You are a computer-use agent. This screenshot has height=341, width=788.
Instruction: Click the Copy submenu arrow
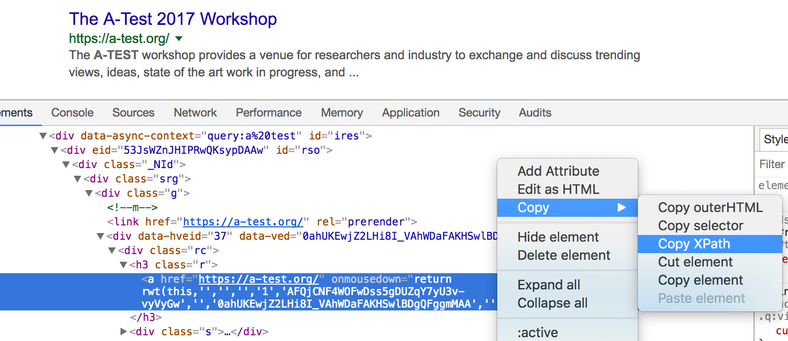(x=622, y=208)
